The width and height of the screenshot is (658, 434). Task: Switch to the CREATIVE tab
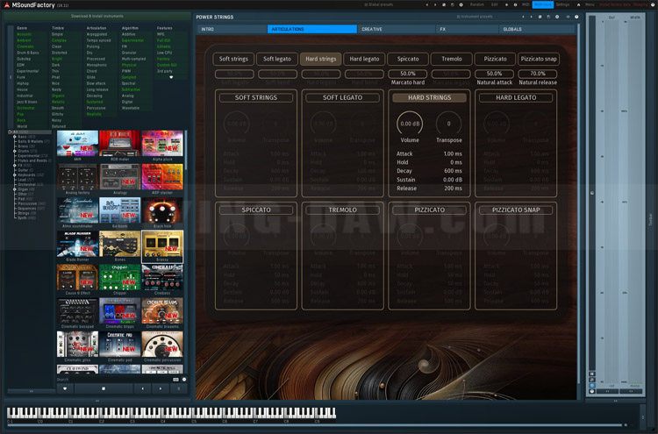[397, 29]
